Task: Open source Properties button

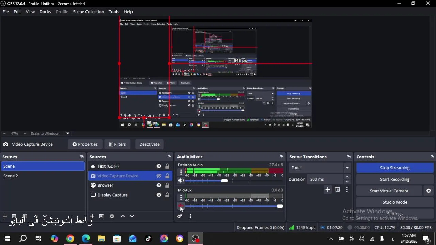Action: pos(85,144)
